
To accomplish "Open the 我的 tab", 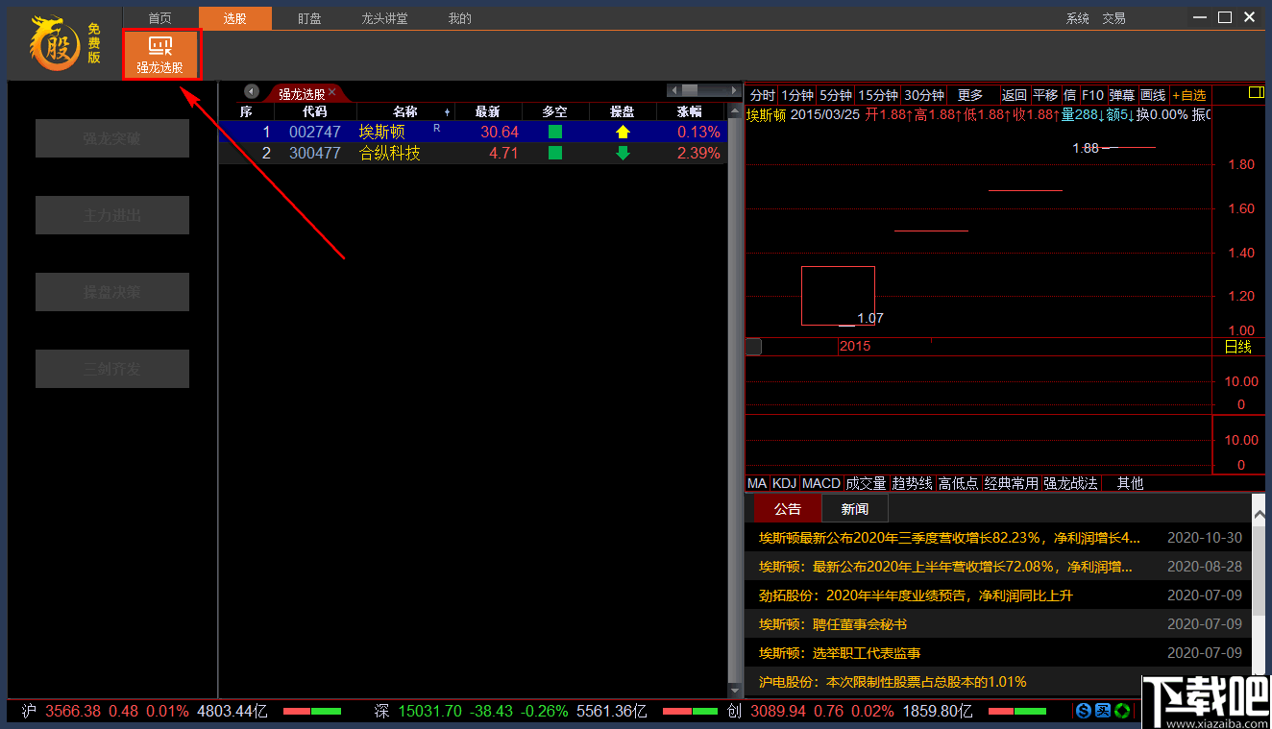I will point(459,18).
